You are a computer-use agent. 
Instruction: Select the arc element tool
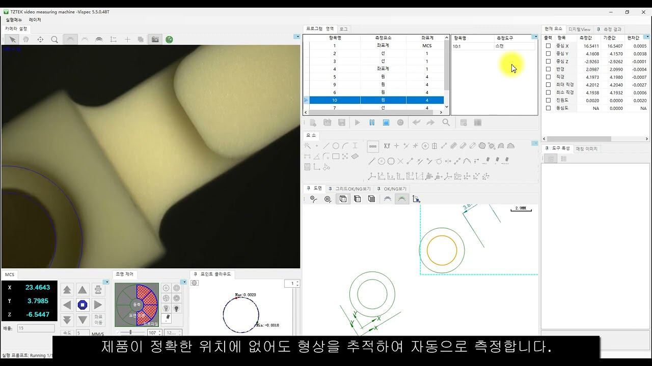coord(345,146)
